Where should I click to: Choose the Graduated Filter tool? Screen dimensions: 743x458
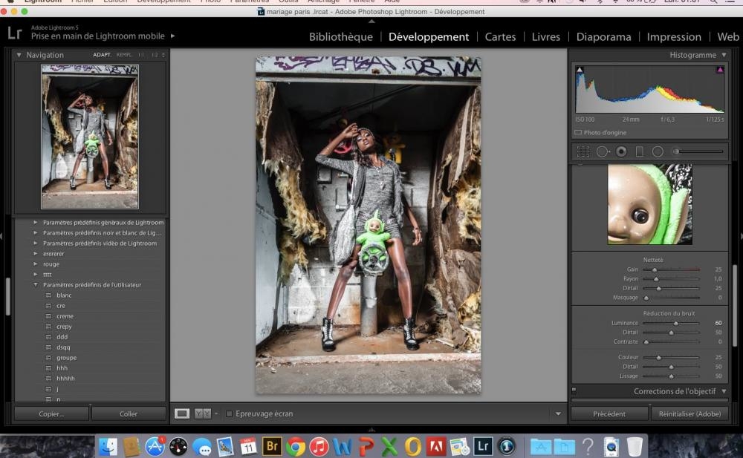click(x=640, y=151)
